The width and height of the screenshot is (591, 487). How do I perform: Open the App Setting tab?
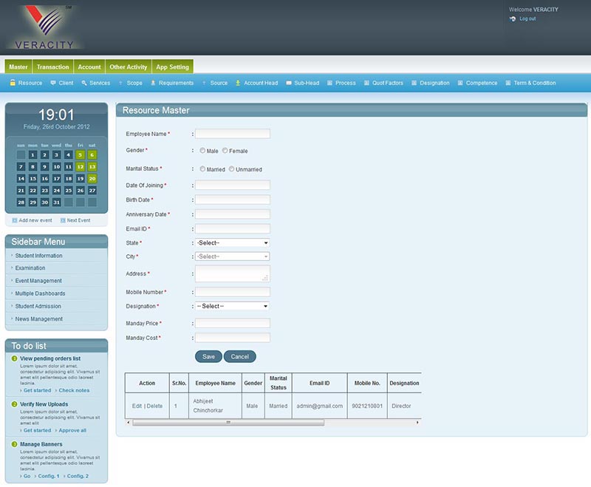(173, 67)
